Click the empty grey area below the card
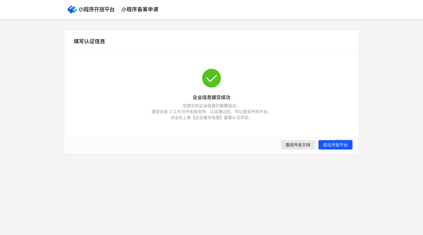Viewport: 423px width, 235px height. tap(211, 195)
